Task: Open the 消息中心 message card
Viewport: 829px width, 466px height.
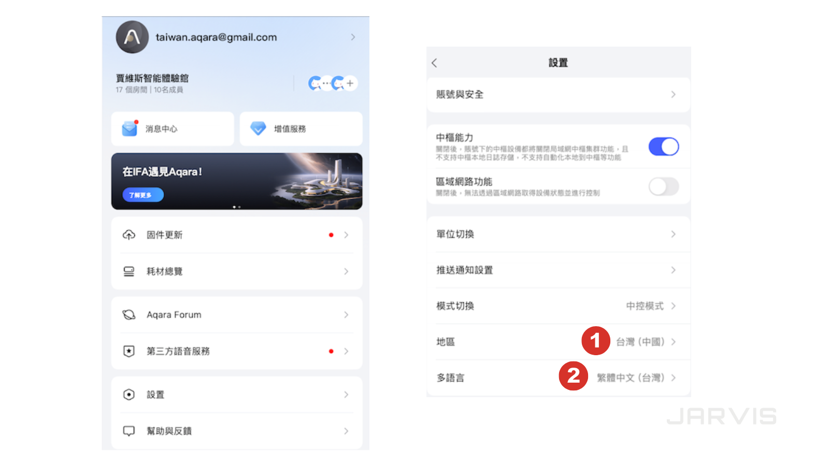Action: point(173,129)
